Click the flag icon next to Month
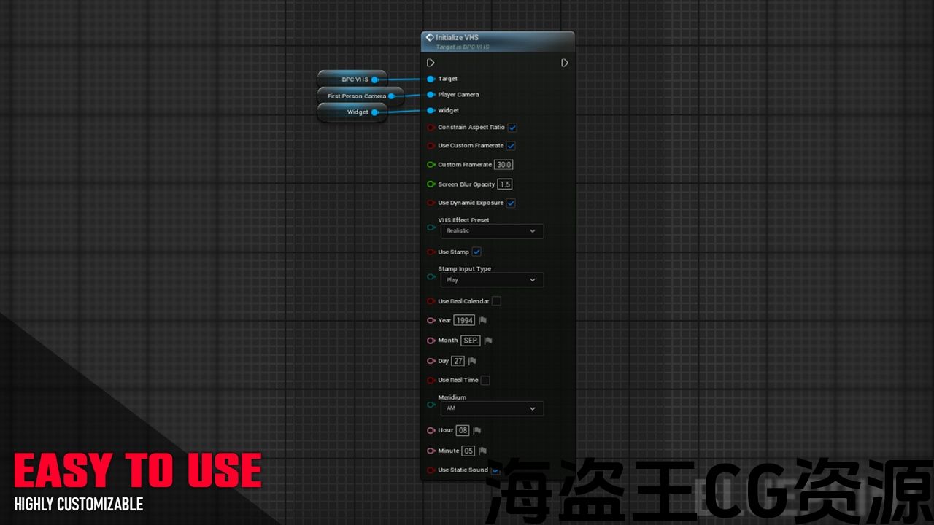The image size is (934, 525). click(x=488, y=341)
